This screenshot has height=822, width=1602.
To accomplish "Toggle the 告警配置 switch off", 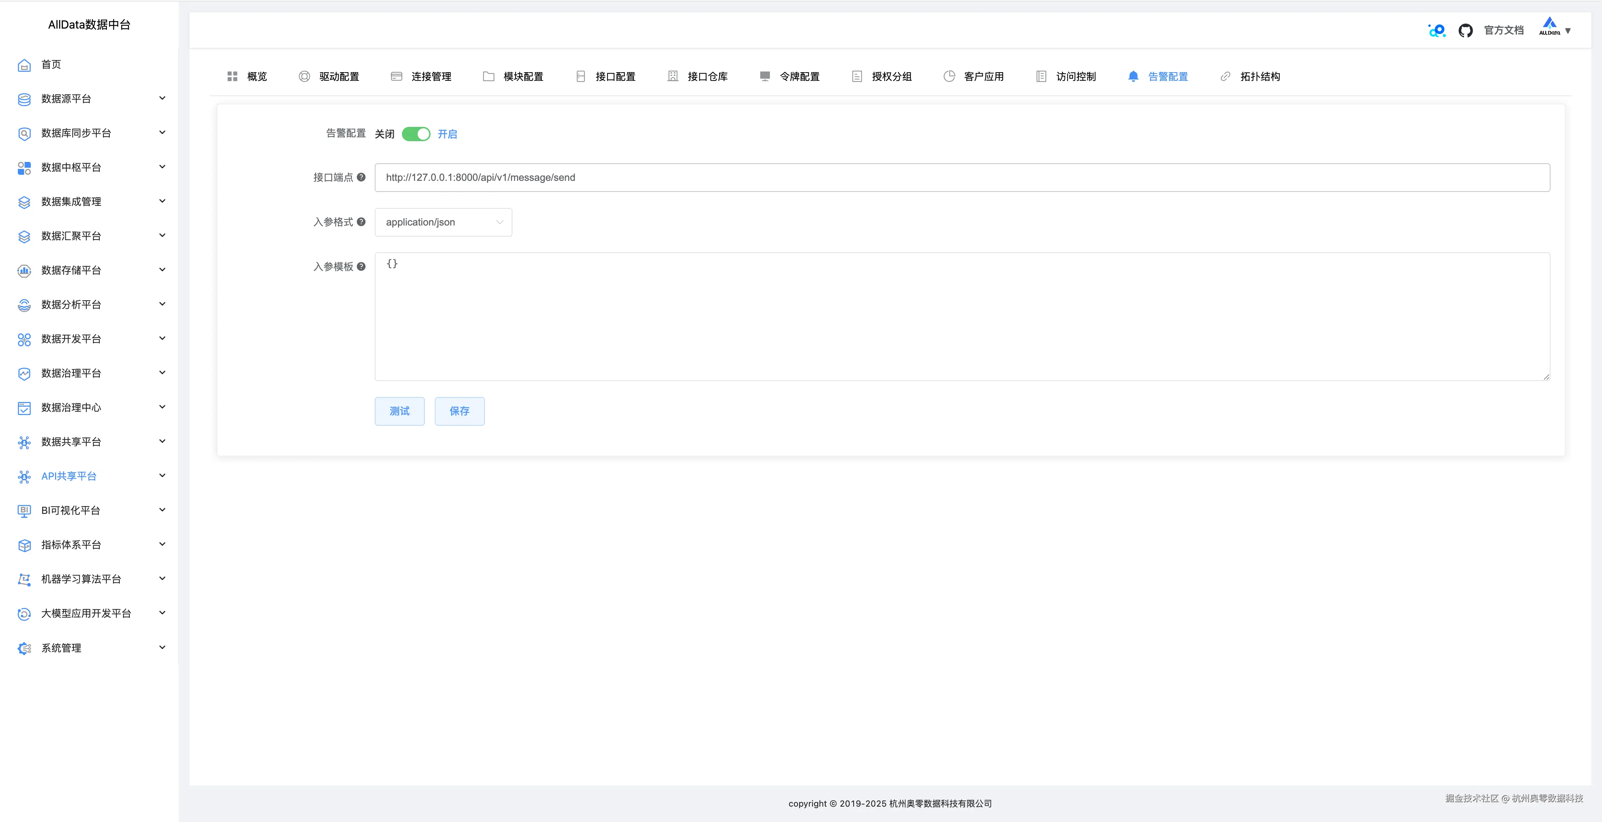I will pyautogui.click(x=416, y=134).
